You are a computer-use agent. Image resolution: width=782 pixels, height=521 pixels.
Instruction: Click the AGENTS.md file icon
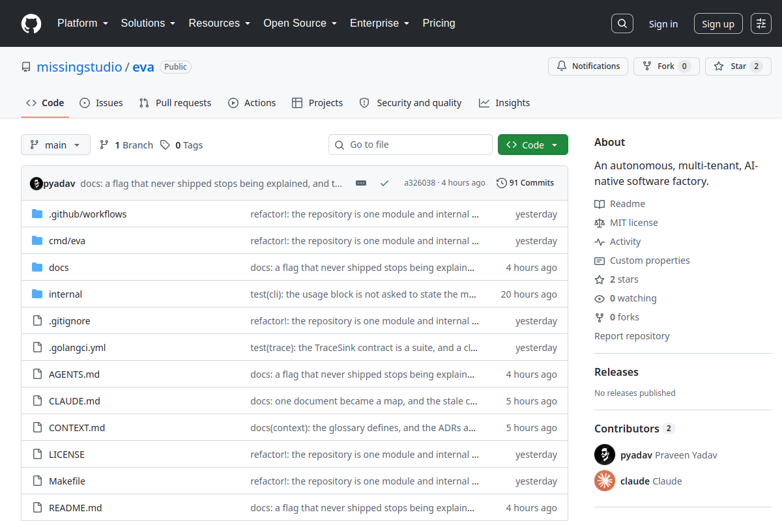click(37, 374)
